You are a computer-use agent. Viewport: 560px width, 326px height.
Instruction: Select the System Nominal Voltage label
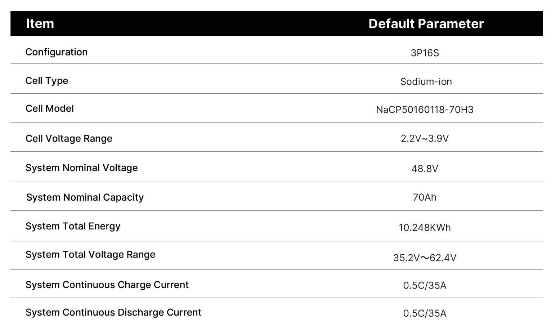click(x=82, y=168)
